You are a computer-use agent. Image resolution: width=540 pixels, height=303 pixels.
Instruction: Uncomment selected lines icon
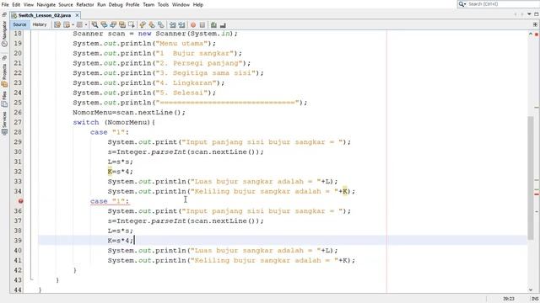223,24
